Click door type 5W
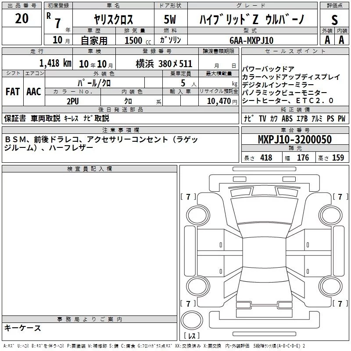The height and width of the screenshot is (351, 351). tap(170, 19)
